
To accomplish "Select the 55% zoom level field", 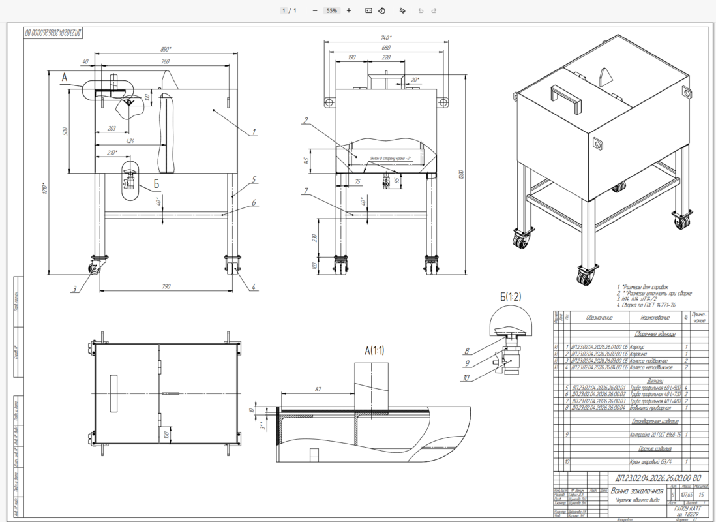I will coord(332,10).
